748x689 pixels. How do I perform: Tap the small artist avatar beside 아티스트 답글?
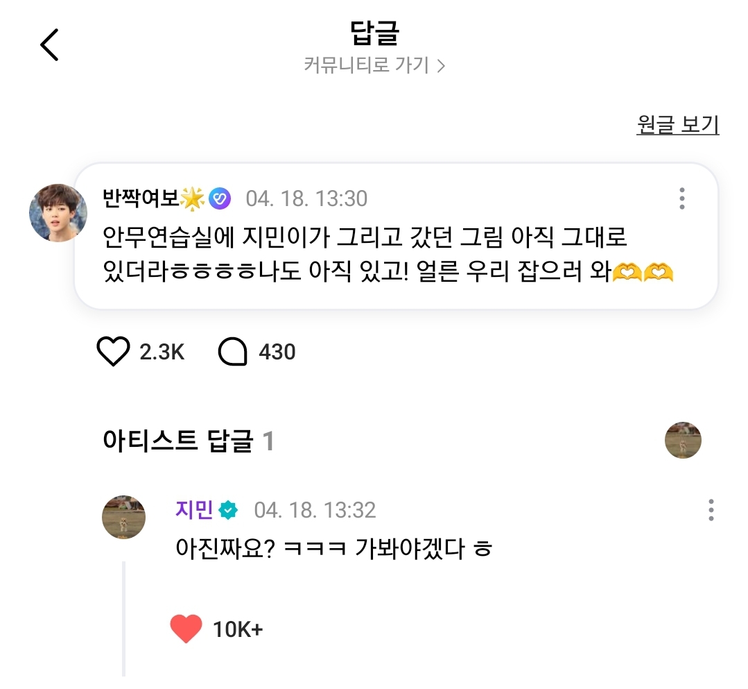pyautogui.click(x=683, y=440)
